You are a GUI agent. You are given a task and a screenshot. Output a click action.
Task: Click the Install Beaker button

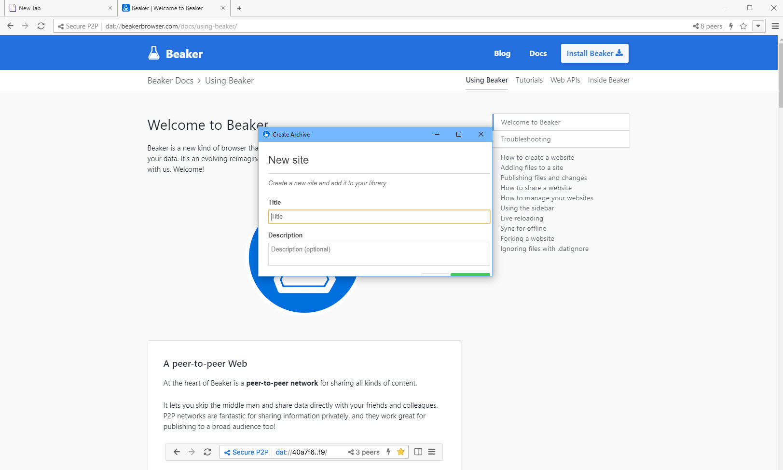point(595,54)
